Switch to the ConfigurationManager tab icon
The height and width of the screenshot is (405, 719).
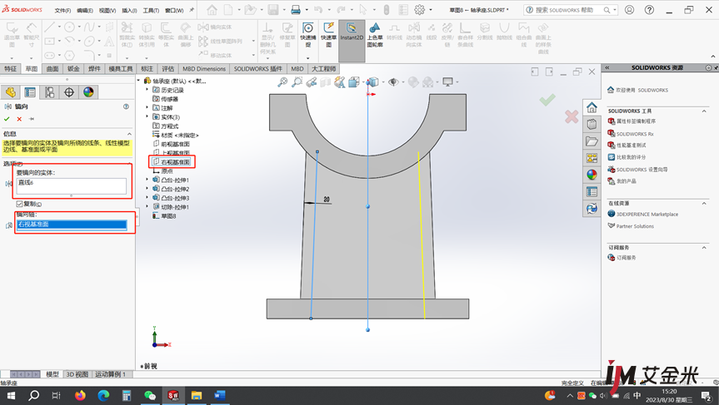[49, 92]
